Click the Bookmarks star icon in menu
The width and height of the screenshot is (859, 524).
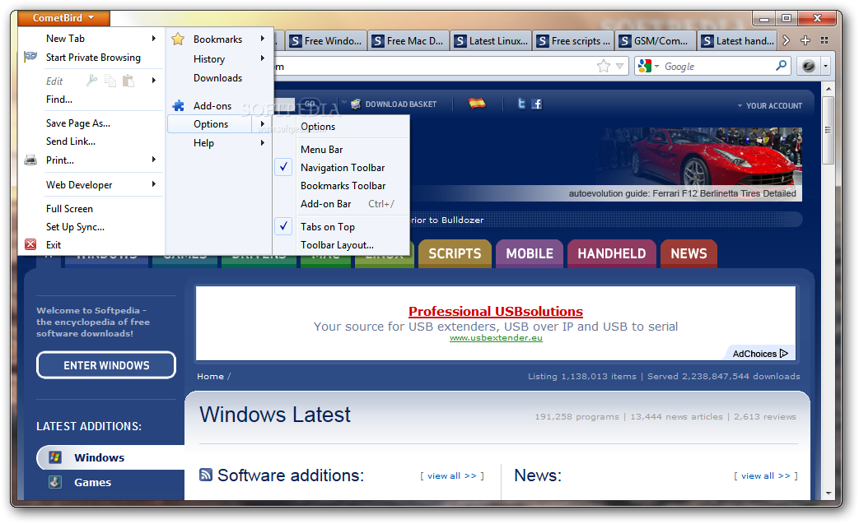click(178, 39)
